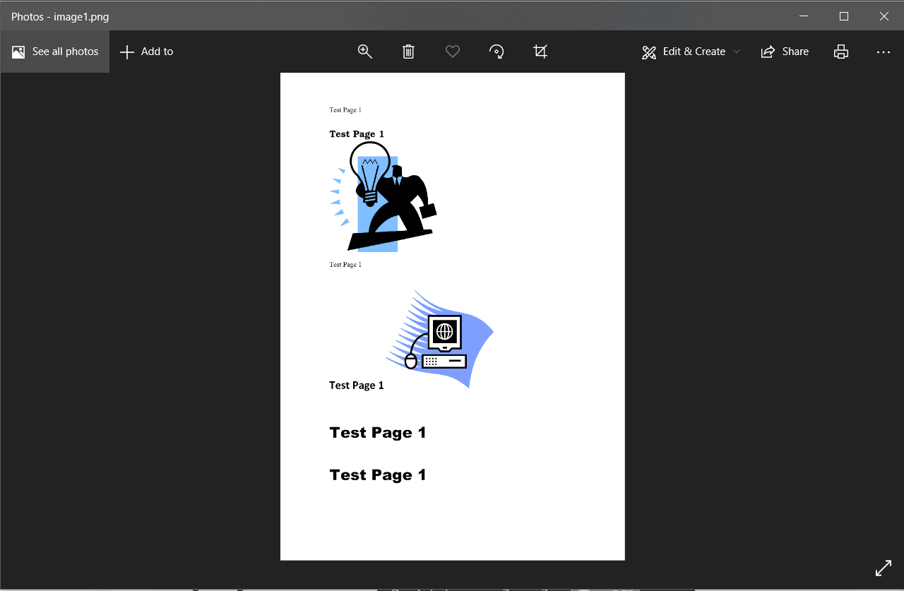This screenshot has width=904, height=591.
Task: Enter fullscreen with the expand arrows
Action: click(884, 568)
